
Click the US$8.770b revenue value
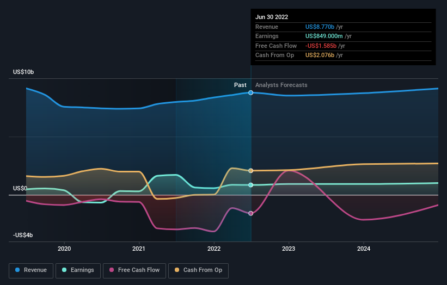pos(320,27)
